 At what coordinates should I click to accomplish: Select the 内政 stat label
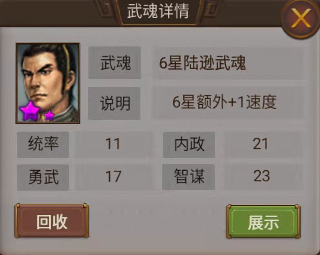189,144
